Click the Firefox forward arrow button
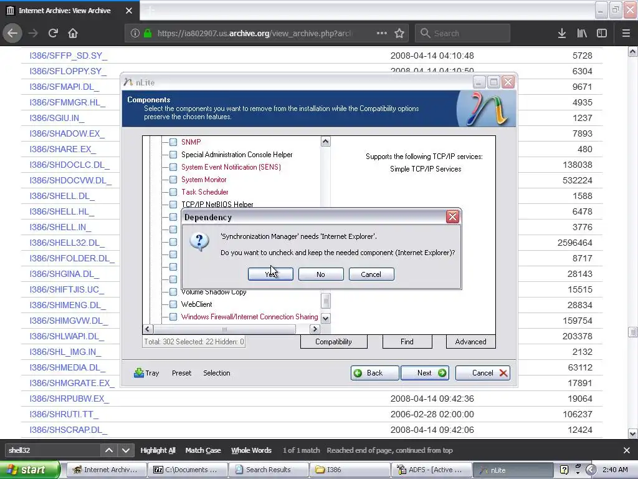The height and width of the screenshot is (479, 638). pyautogui.click(x=33, y=33)
